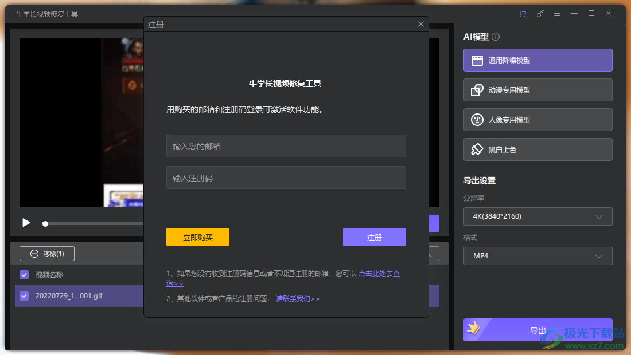631x355 pixels.
Task: Toggle the 视频名称 select-all checkbox
Action: coord(24,275)
